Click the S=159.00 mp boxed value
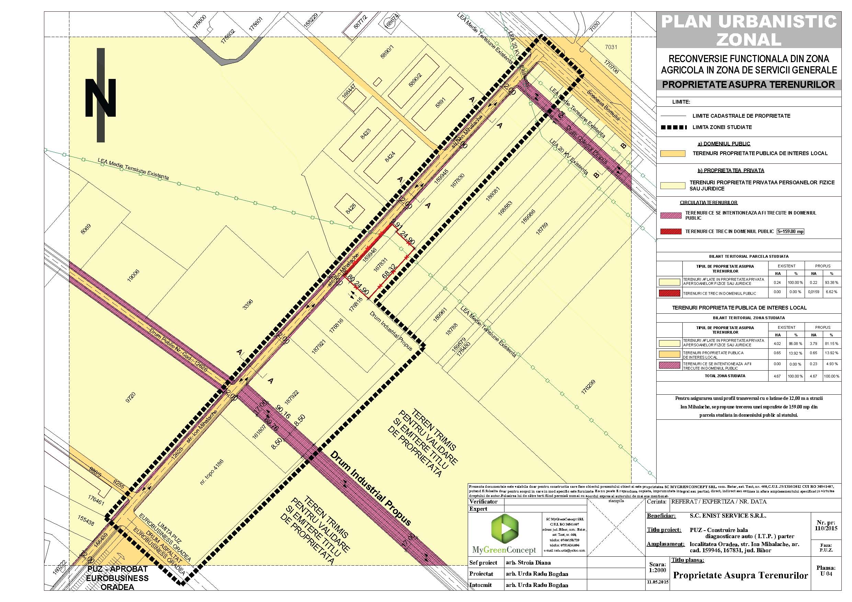 [790, 231]
